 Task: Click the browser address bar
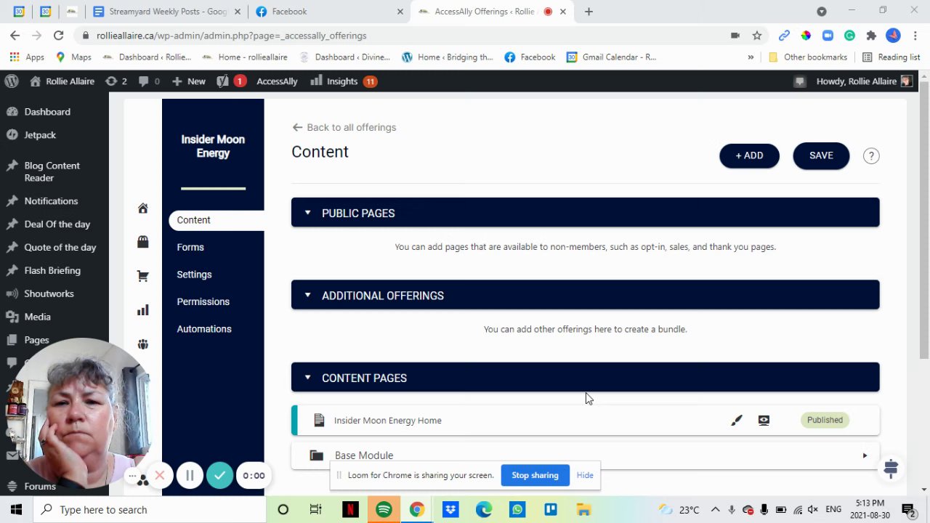(407, 36)
